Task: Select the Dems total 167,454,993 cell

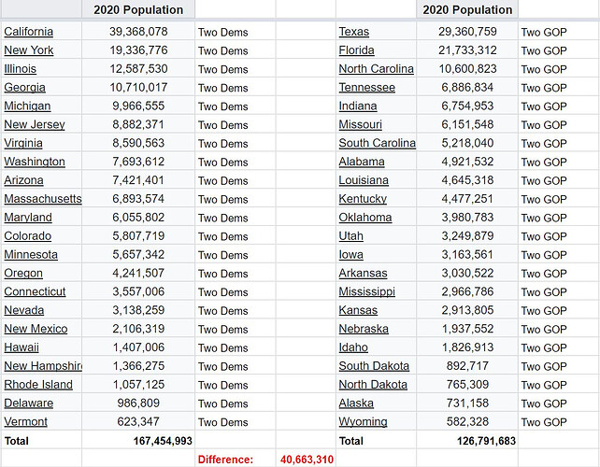Action: pos(138,441)
